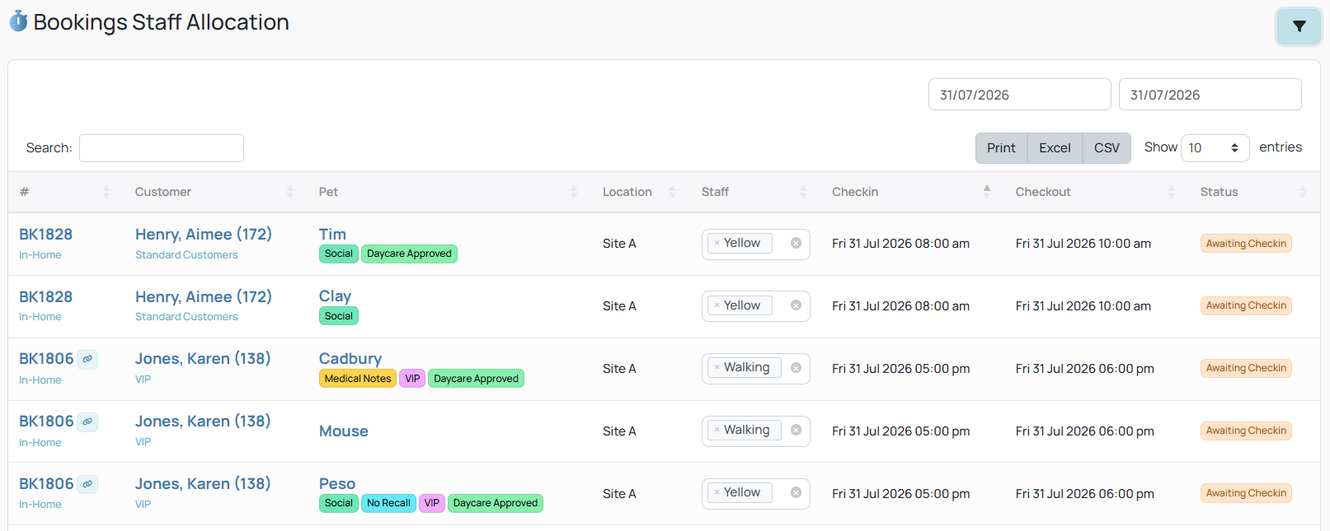Clear staff selection in Clay's row
Image resolution: width=1330 pixels, height=531 pixels.
tap(796, 305)
